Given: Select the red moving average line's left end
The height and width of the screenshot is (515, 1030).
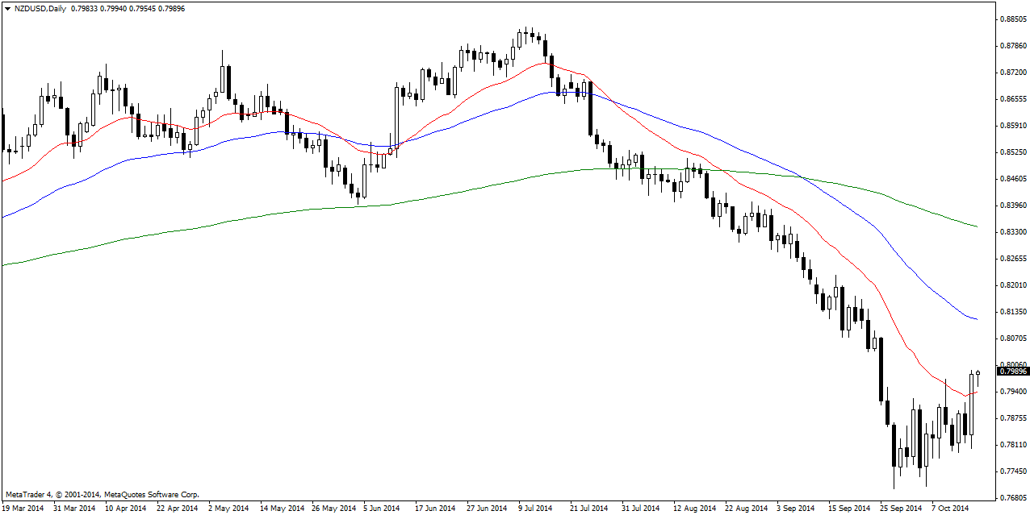Looking at the screenshot, I should tap(5, 180).
